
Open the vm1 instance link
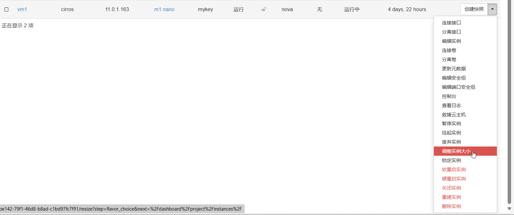coord(22,10)
